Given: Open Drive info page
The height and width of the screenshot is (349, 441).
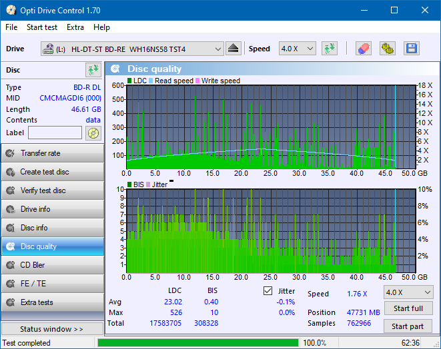Looking at the screenshot, I should [53, 209].
